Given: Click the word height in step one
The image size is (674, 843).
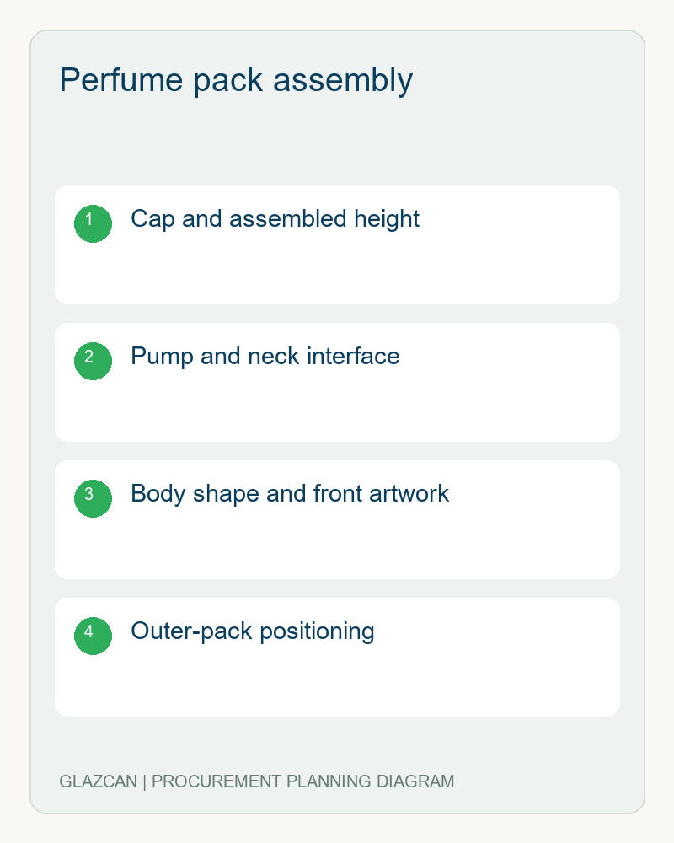Looking at the screenshot, I should click(387, 219).
